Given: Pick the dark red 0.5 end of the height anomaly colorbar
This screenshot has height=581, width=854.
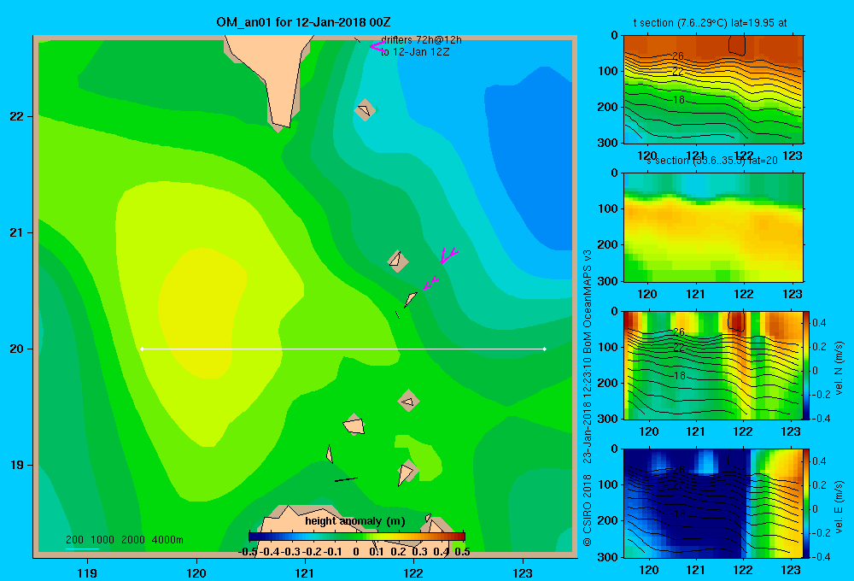Looking at the screenshot, I should (x=462, y=537).
